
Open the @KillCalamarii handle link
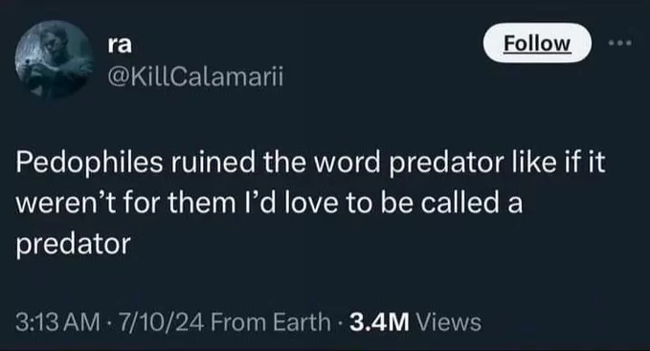point(195,77)
